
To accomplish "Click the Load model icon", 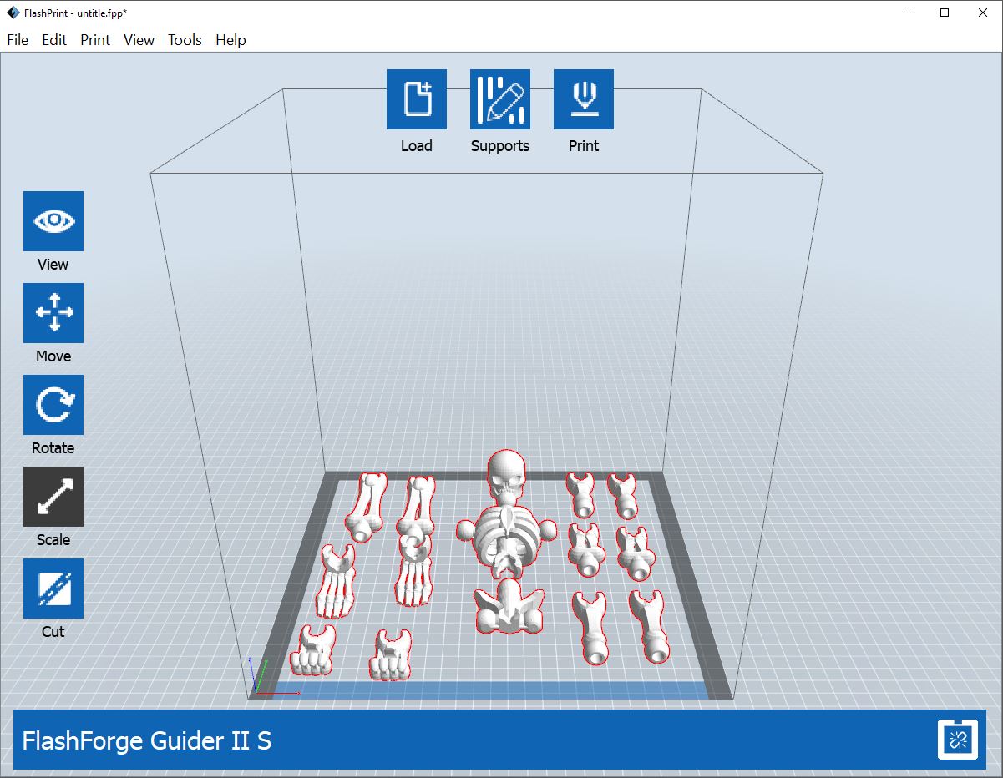I will click(x=417, y=99).
